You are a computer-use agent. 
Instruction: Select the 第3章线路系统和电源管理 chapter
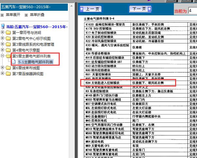click(x=33, y=44)
